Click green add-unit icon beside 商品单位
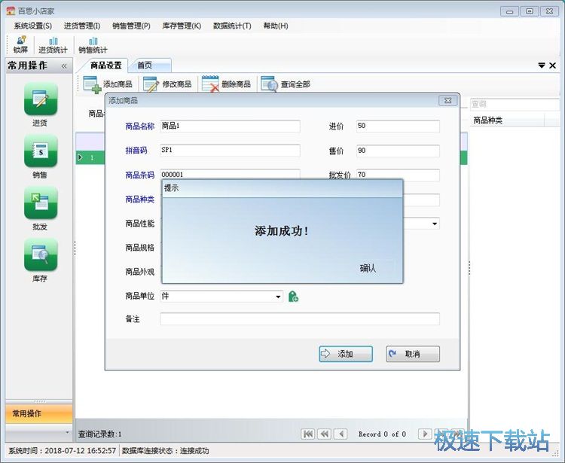Image resolution: width=565 pixels, height=463 pixels. coord(293,297)
